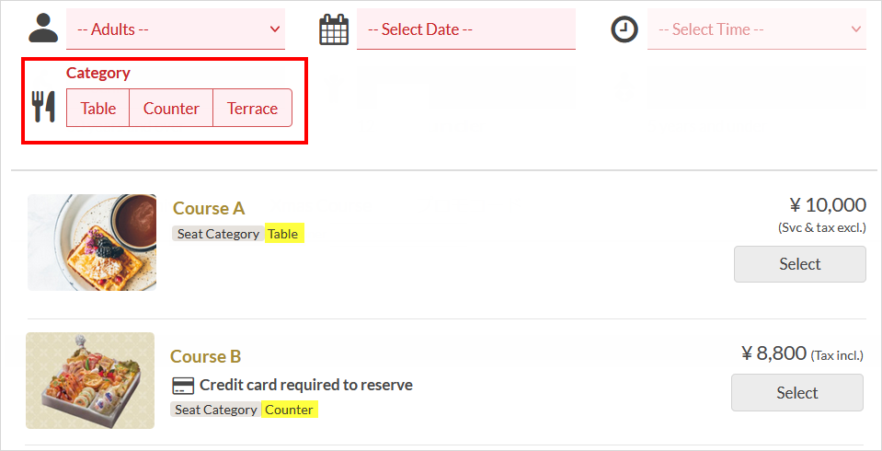This screenshot has width=882, height=451.
Task: Toggle the Counter category filter
Action: coord(171,108)
